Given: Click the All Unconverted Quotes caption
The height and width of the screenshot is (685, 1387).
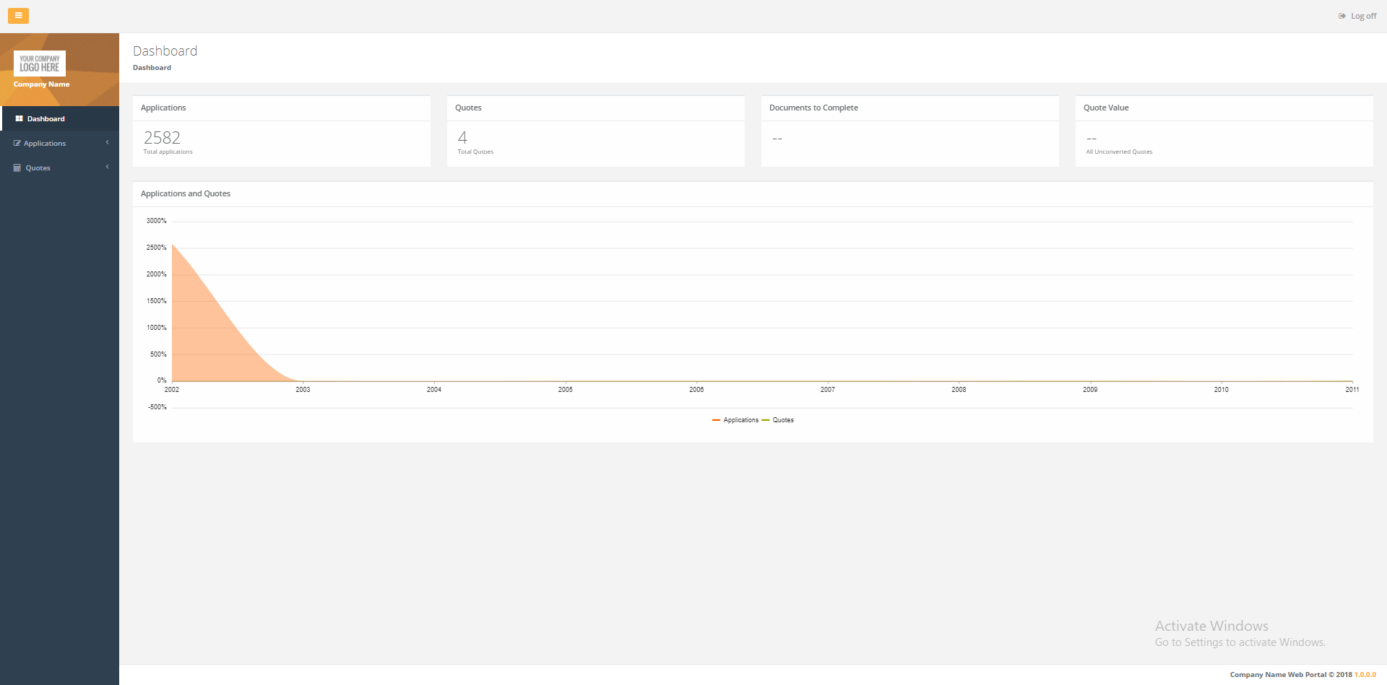Looking at the screenshot, I should pos(1119,152).
